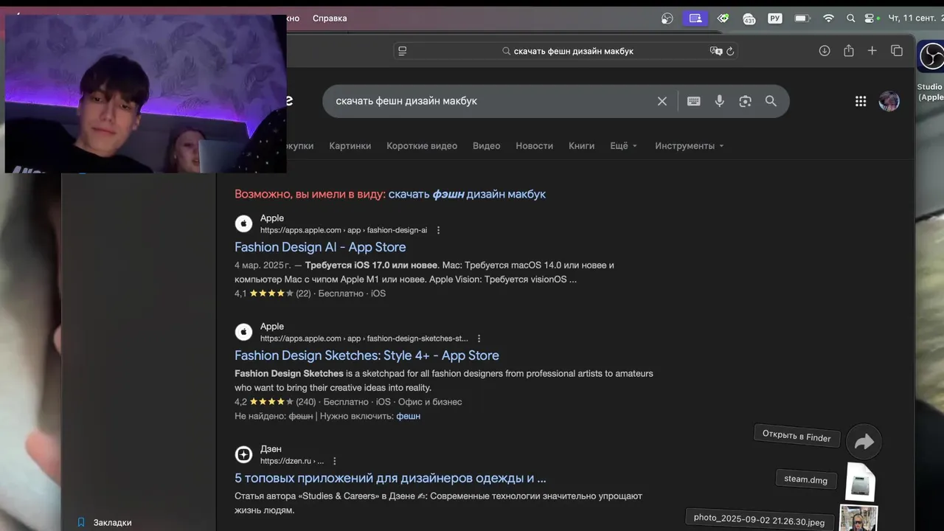
Task: Open Fashion Design Sketches: Style 4+ link
Action: coord(367,355)
